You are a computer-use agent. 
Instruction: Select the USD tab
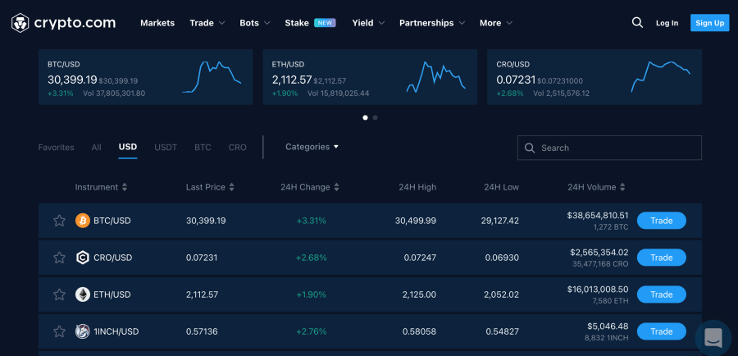pos(128,147)
